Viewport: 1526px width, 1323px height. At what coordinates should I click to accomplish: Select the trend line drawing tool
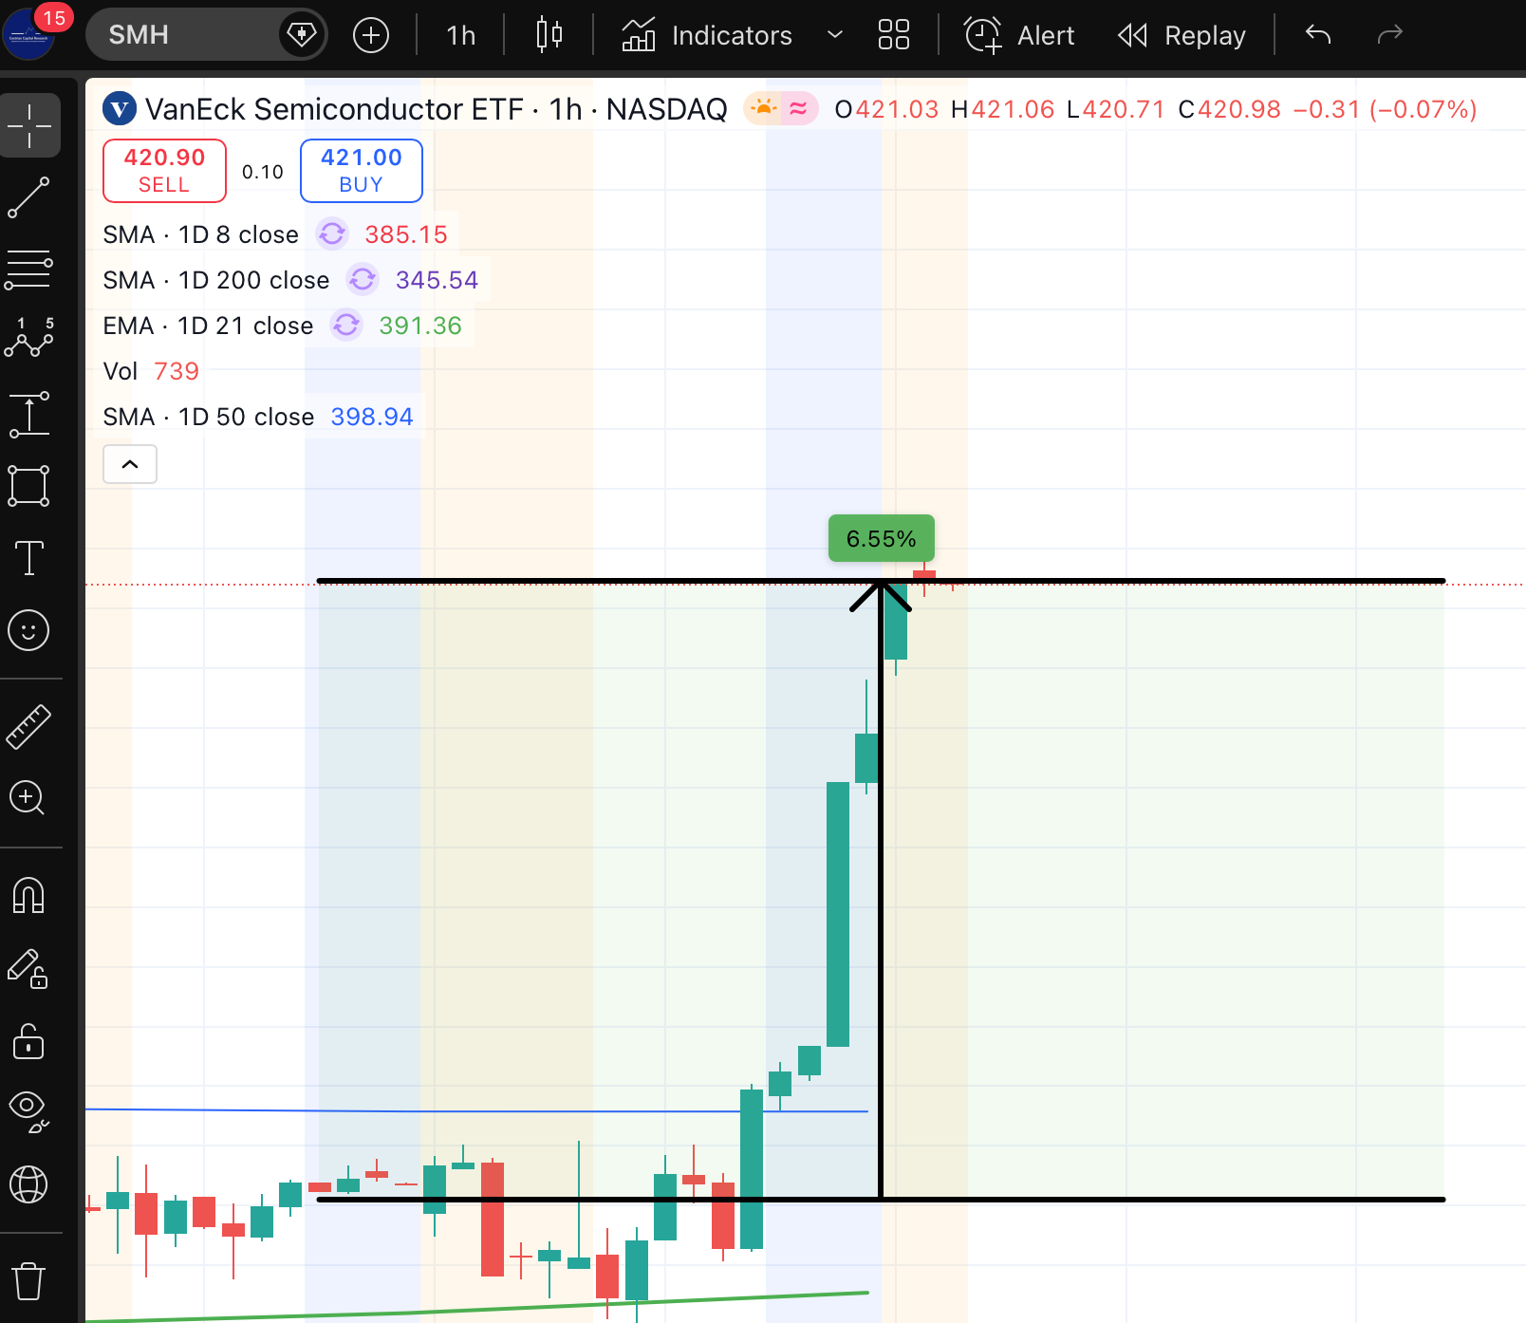click(29, 197)
